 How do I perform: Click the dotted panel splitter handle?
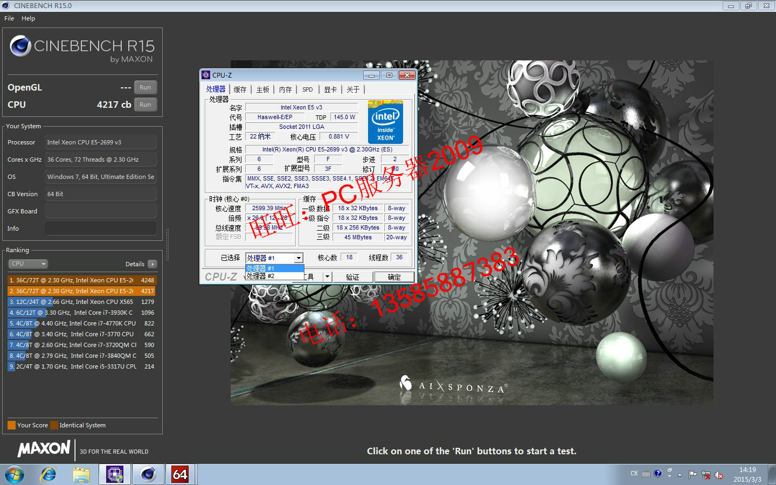[x=168, y=245]
